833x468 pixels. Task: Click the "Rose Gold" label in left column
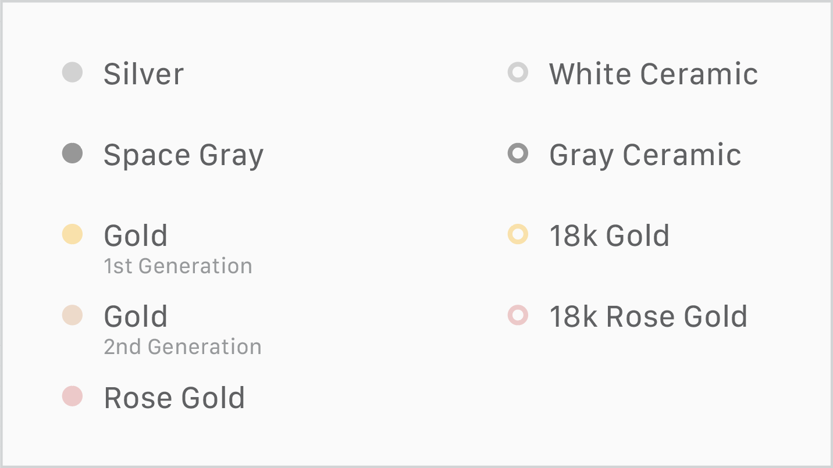point(175,398)
